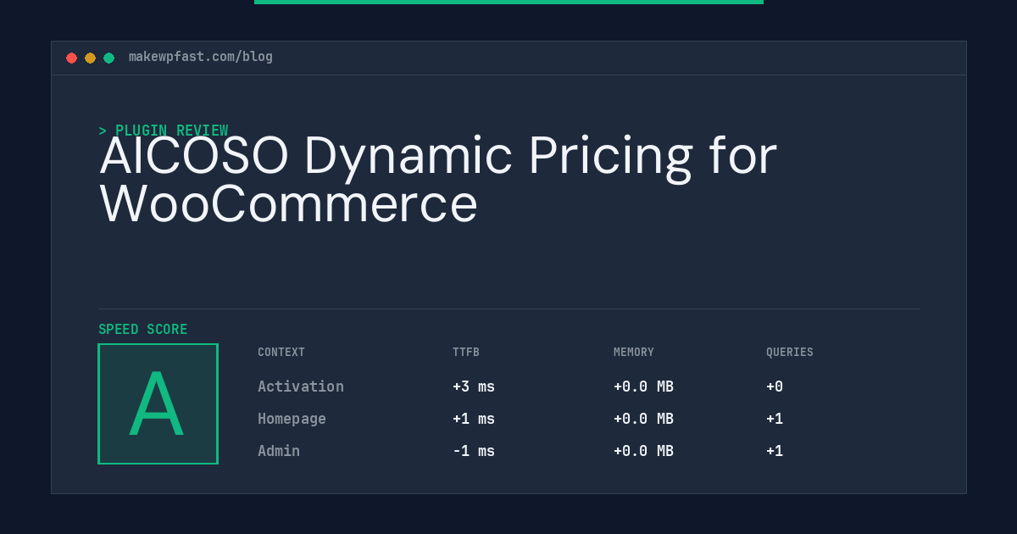The width and height of the screenshot is (1017, 534).
Task: Click the Admin queries value +1
Action: point(775,451)
